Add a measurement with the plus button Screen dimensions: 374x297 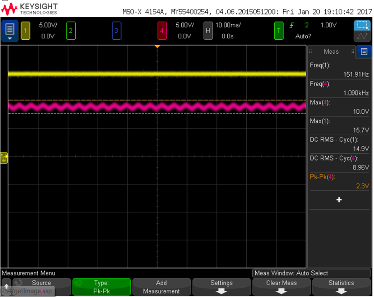339,200
